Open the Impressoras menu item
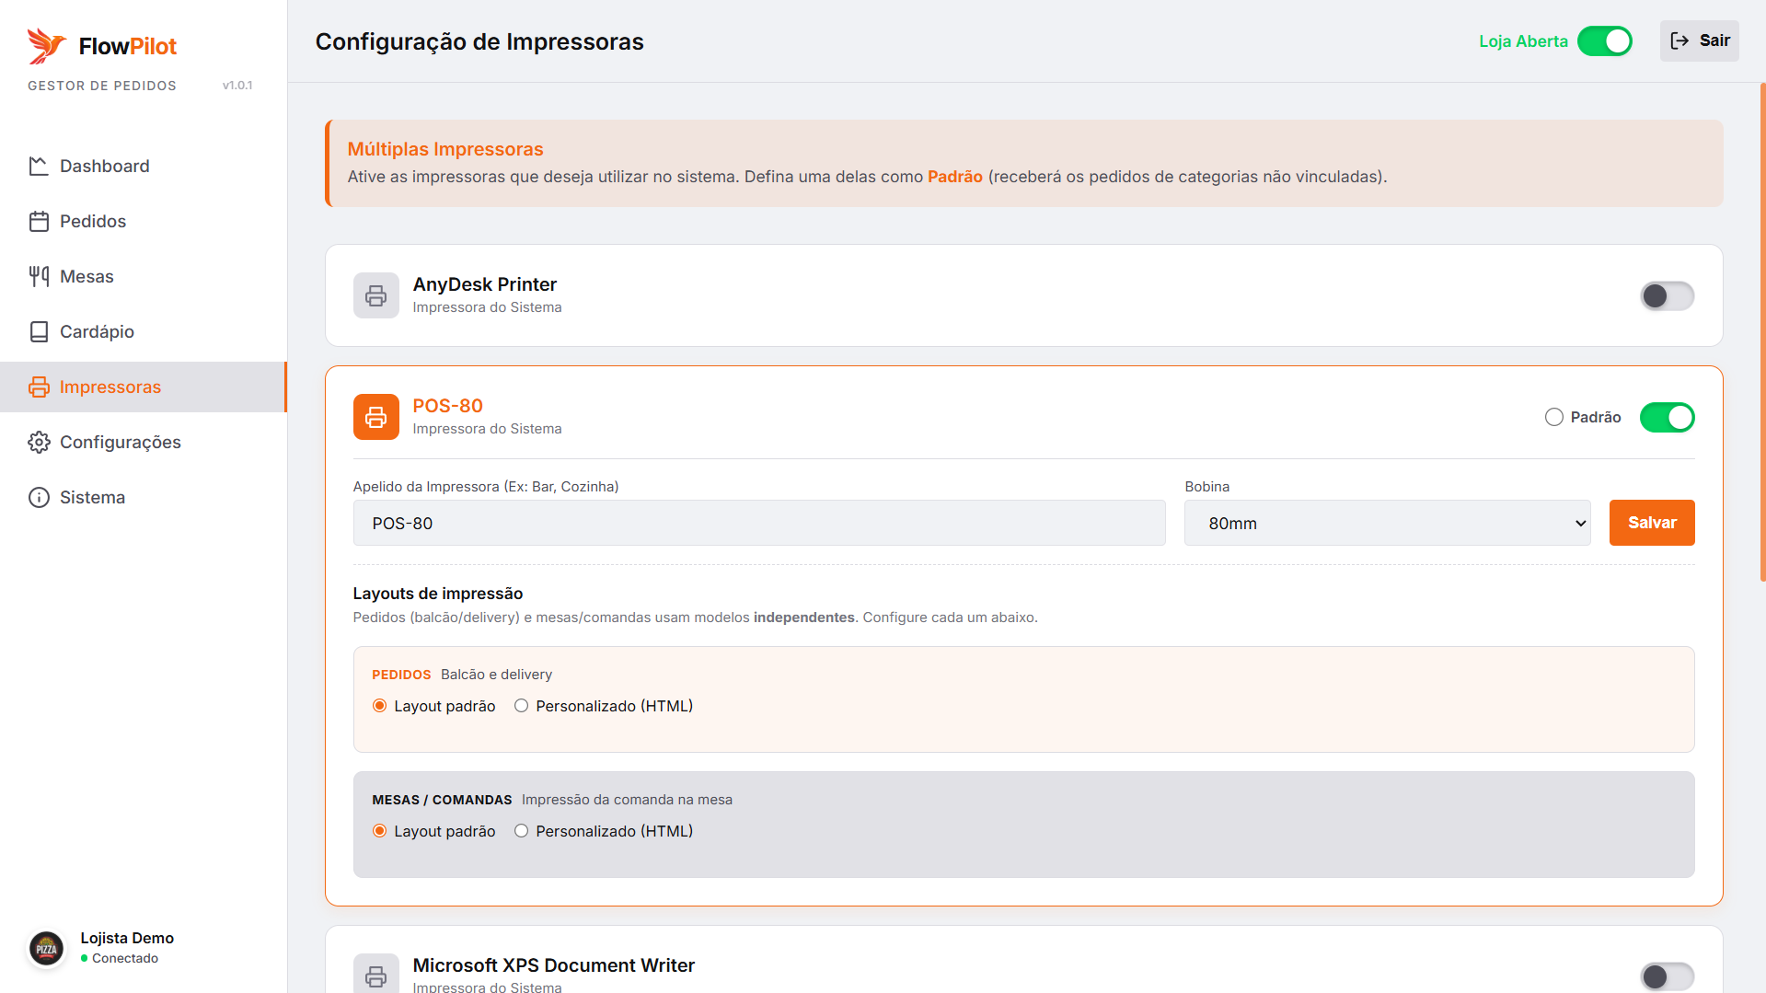The height and width of the screenshot is (993, 1766). click(x=110, y=387)
